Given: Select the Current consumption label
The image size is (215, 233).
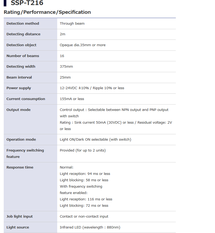Looking at the screenshot, I should click(x=26, y=99).
